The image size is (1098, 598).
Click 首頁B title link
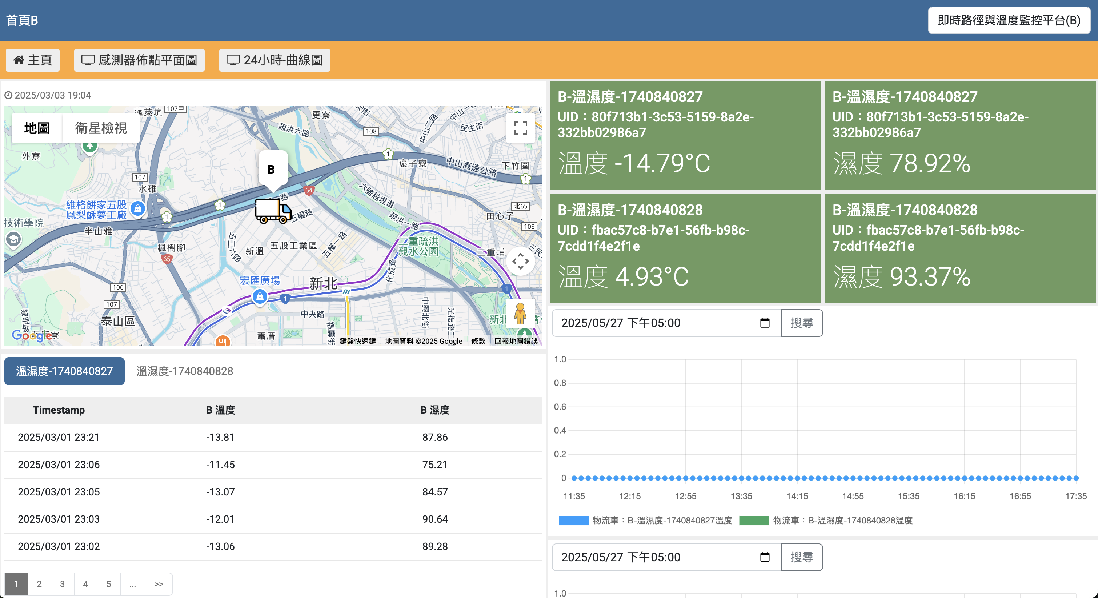point(22,20)
